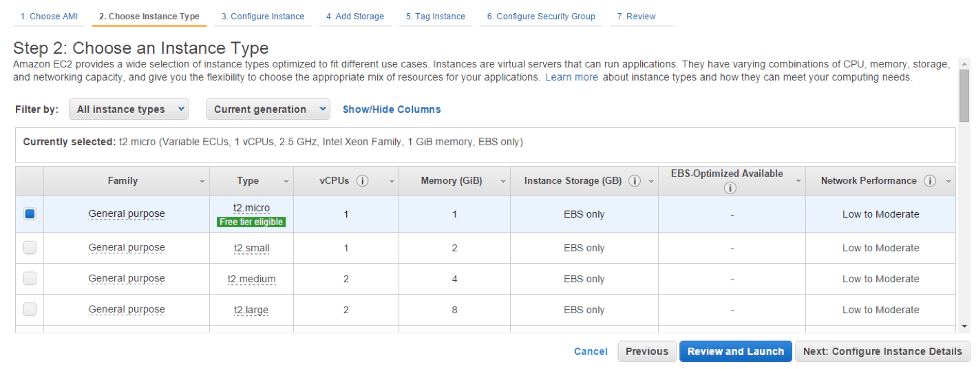Click the scrollbar up arrow
The width and height of the screenshot is (976, 369).
[964, 63]
